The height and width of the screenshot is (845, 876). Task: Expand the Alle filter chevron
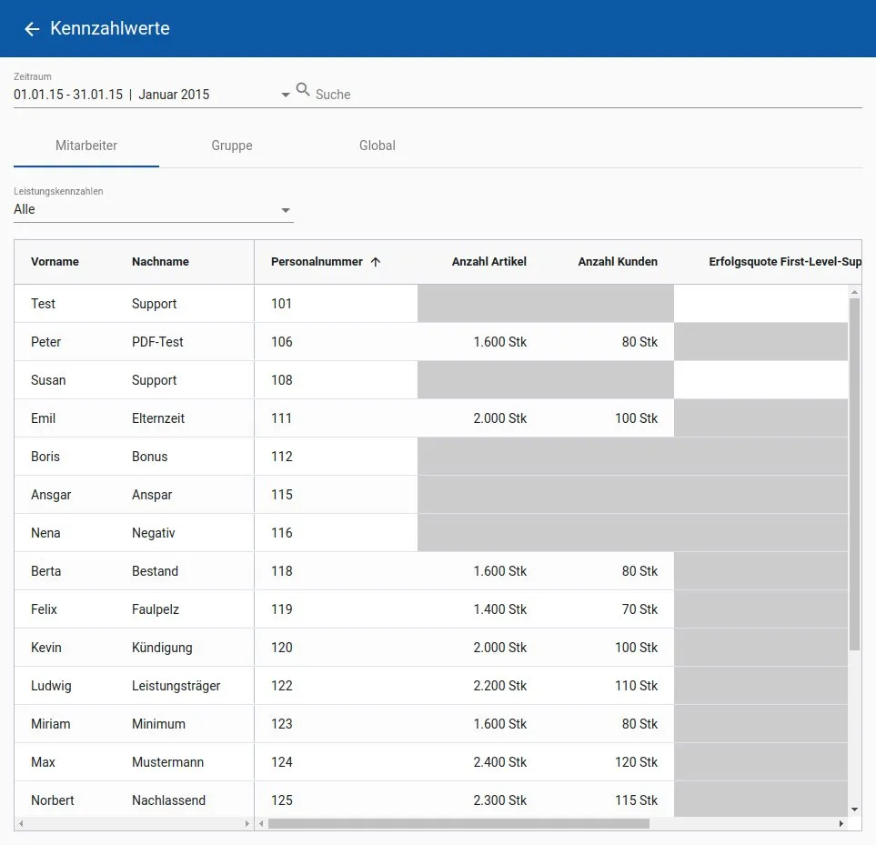285,209
